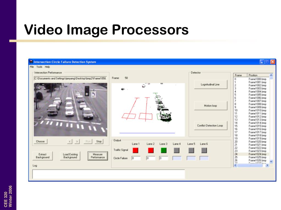The height and width of the screenshot is (210, 281).
Task: Open the Tools menu
Action: coord(39,67)
